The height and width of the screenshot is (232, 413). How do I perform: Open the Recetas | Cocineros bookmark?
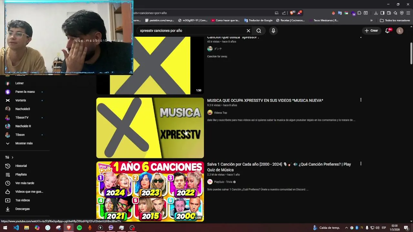click(290, 20)
